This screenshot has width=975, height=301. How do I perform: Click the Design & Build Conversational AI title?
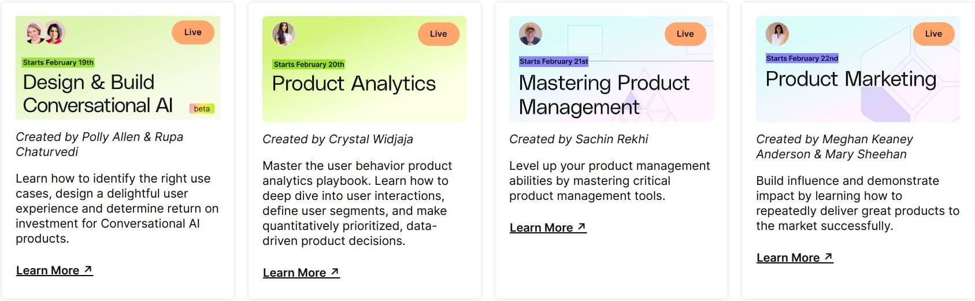(98, 94)
